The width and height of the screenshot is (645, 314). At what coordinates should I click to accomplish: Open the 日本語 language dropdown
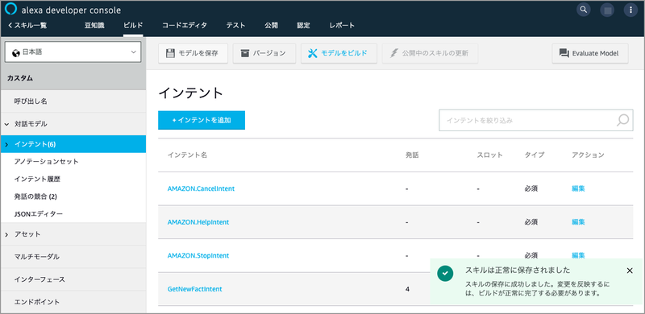click(73, 52)
